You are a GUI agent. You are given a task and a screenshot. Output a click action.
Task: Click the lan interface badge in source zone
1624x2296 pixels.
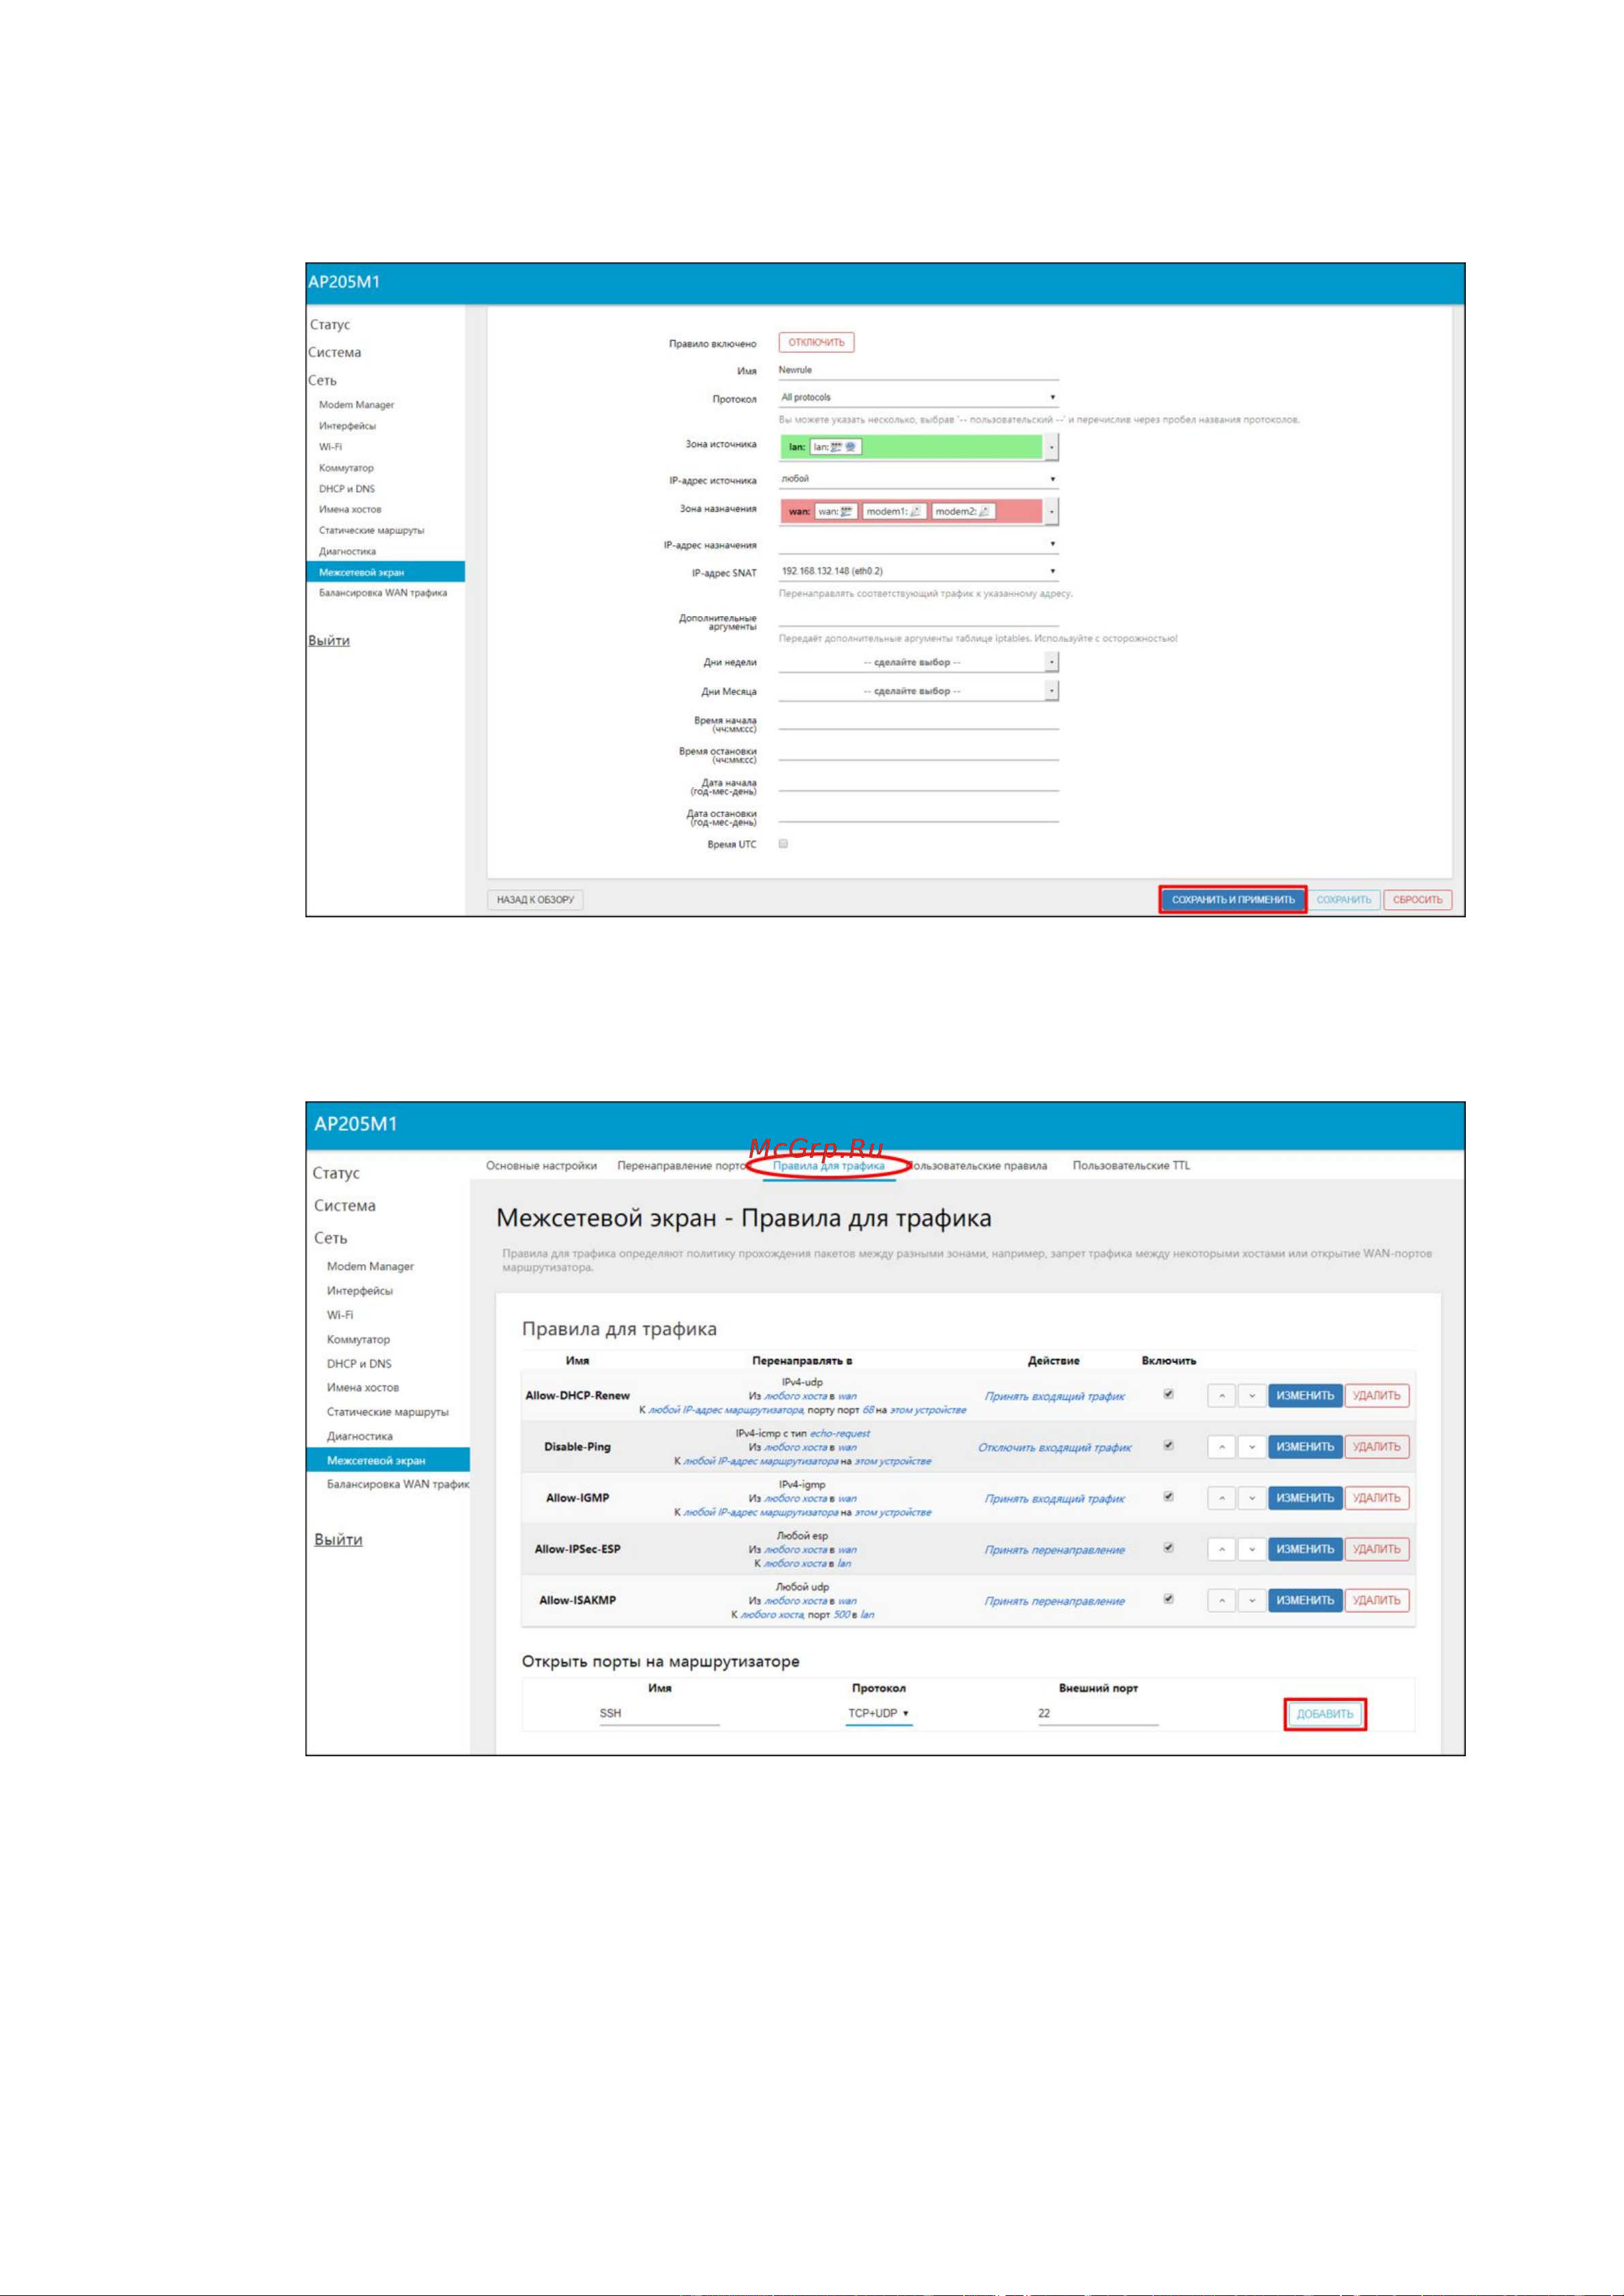pyautogui.click(x=834, y=447)
